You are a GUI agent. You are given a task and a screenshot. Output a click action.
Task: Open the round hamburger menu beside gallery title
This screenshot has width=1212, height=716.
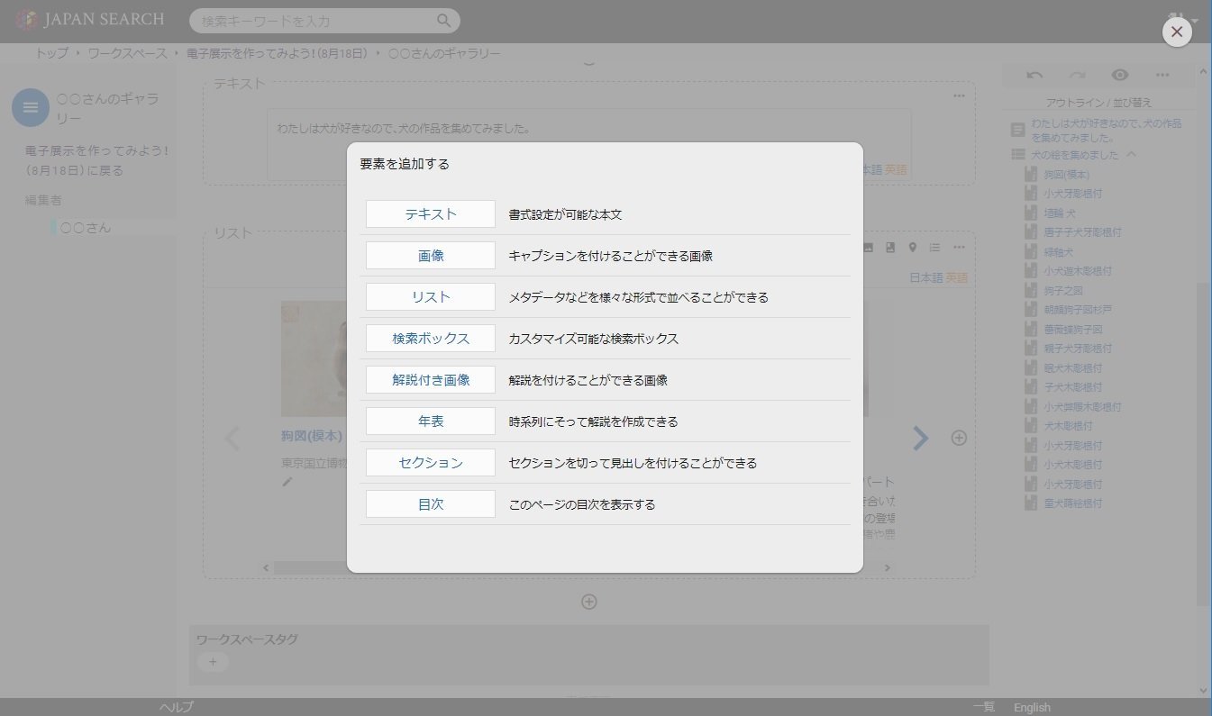click(31, 108)
